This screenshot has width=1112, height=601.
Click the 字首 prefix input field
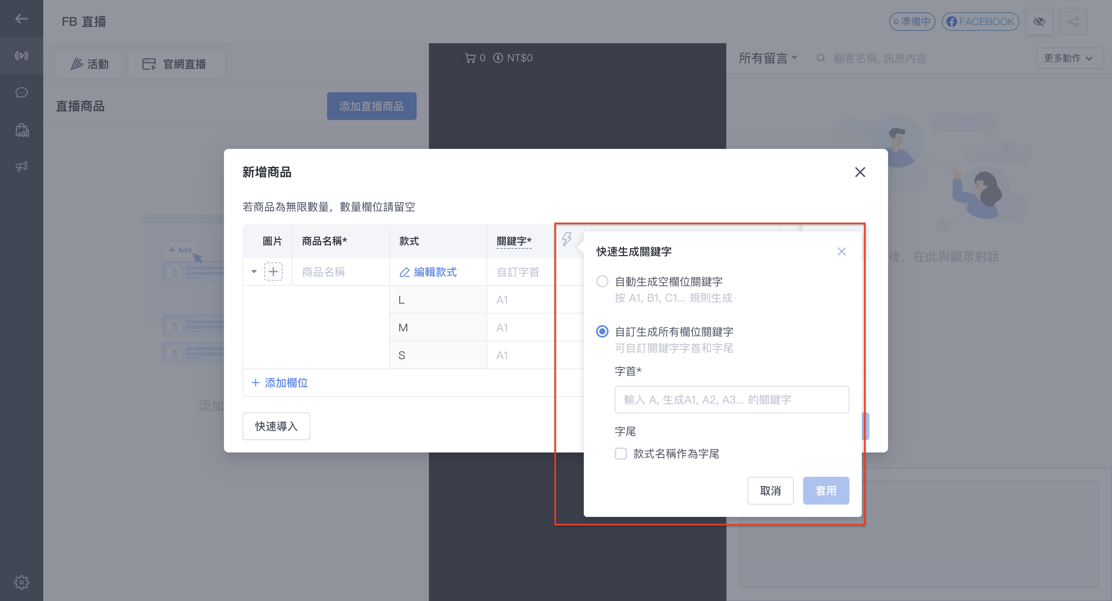click(x=732, y=400)
